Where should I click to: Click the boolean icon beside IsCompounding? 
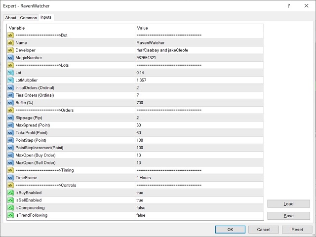pos(10,207)
